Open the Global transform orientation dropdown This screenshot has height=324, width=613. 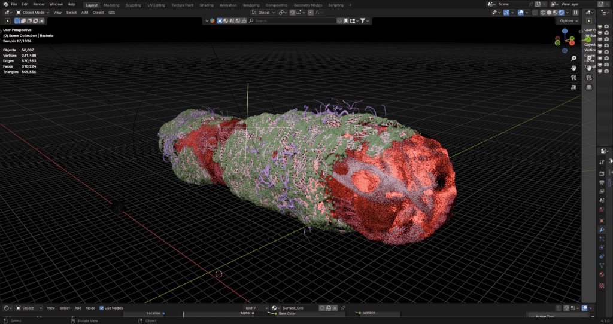coord(263,12)
